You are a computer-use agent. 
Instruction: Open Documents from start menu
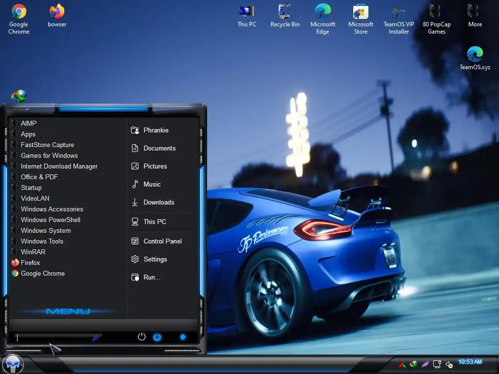(162, 148)
